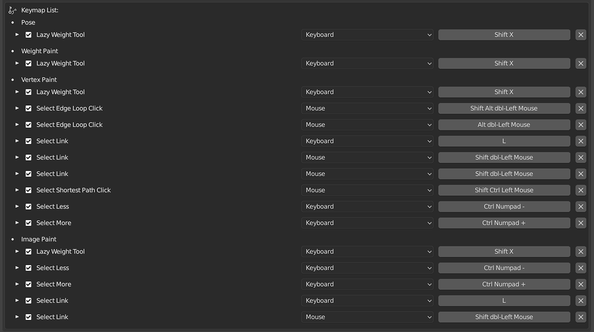
Task: Open Keyboard dropdown for Vertex Paint Select More
Action: point(367,223)
